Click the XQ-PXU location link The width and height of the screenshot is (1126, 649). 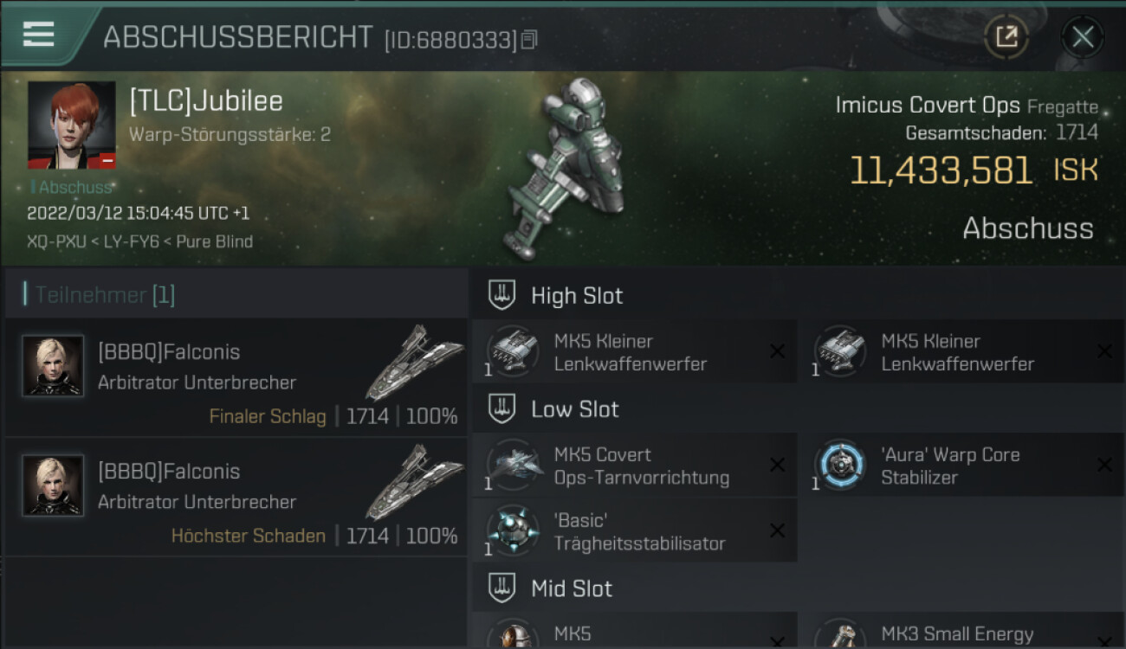tap(56, 241)
